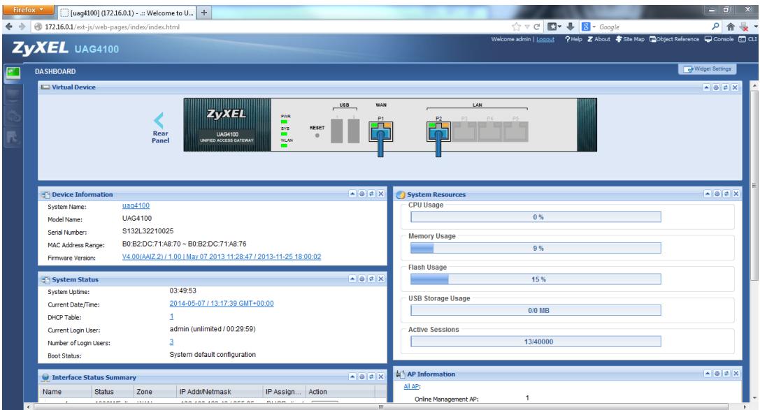Refresh the System Resources widget

(x=726, y=193)
